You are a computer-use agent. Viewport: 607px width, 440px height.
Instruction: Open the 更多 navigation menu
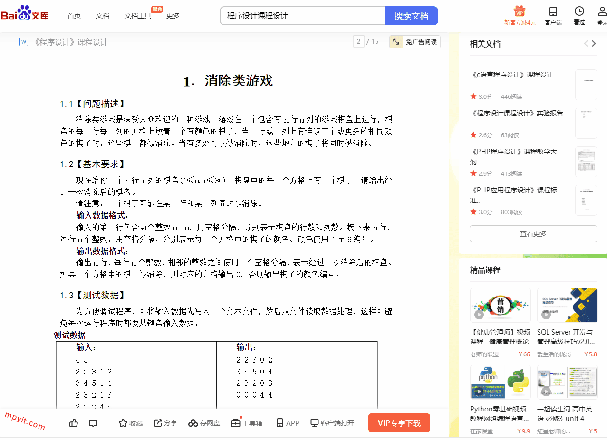click(x=173, y=16)
